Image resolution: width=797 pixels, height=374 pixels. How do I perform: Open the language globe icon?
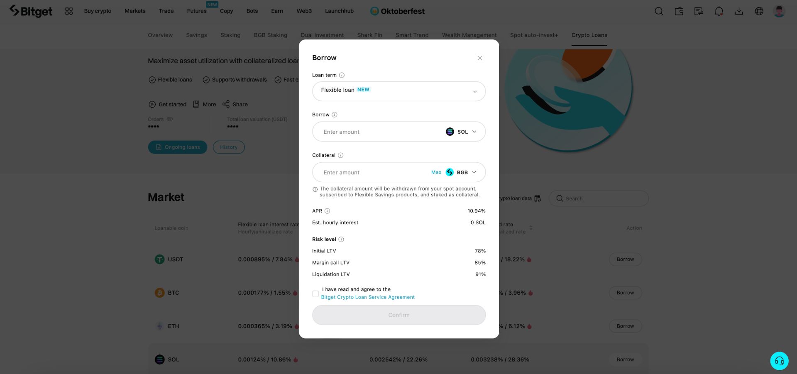[x=759, y=11]
